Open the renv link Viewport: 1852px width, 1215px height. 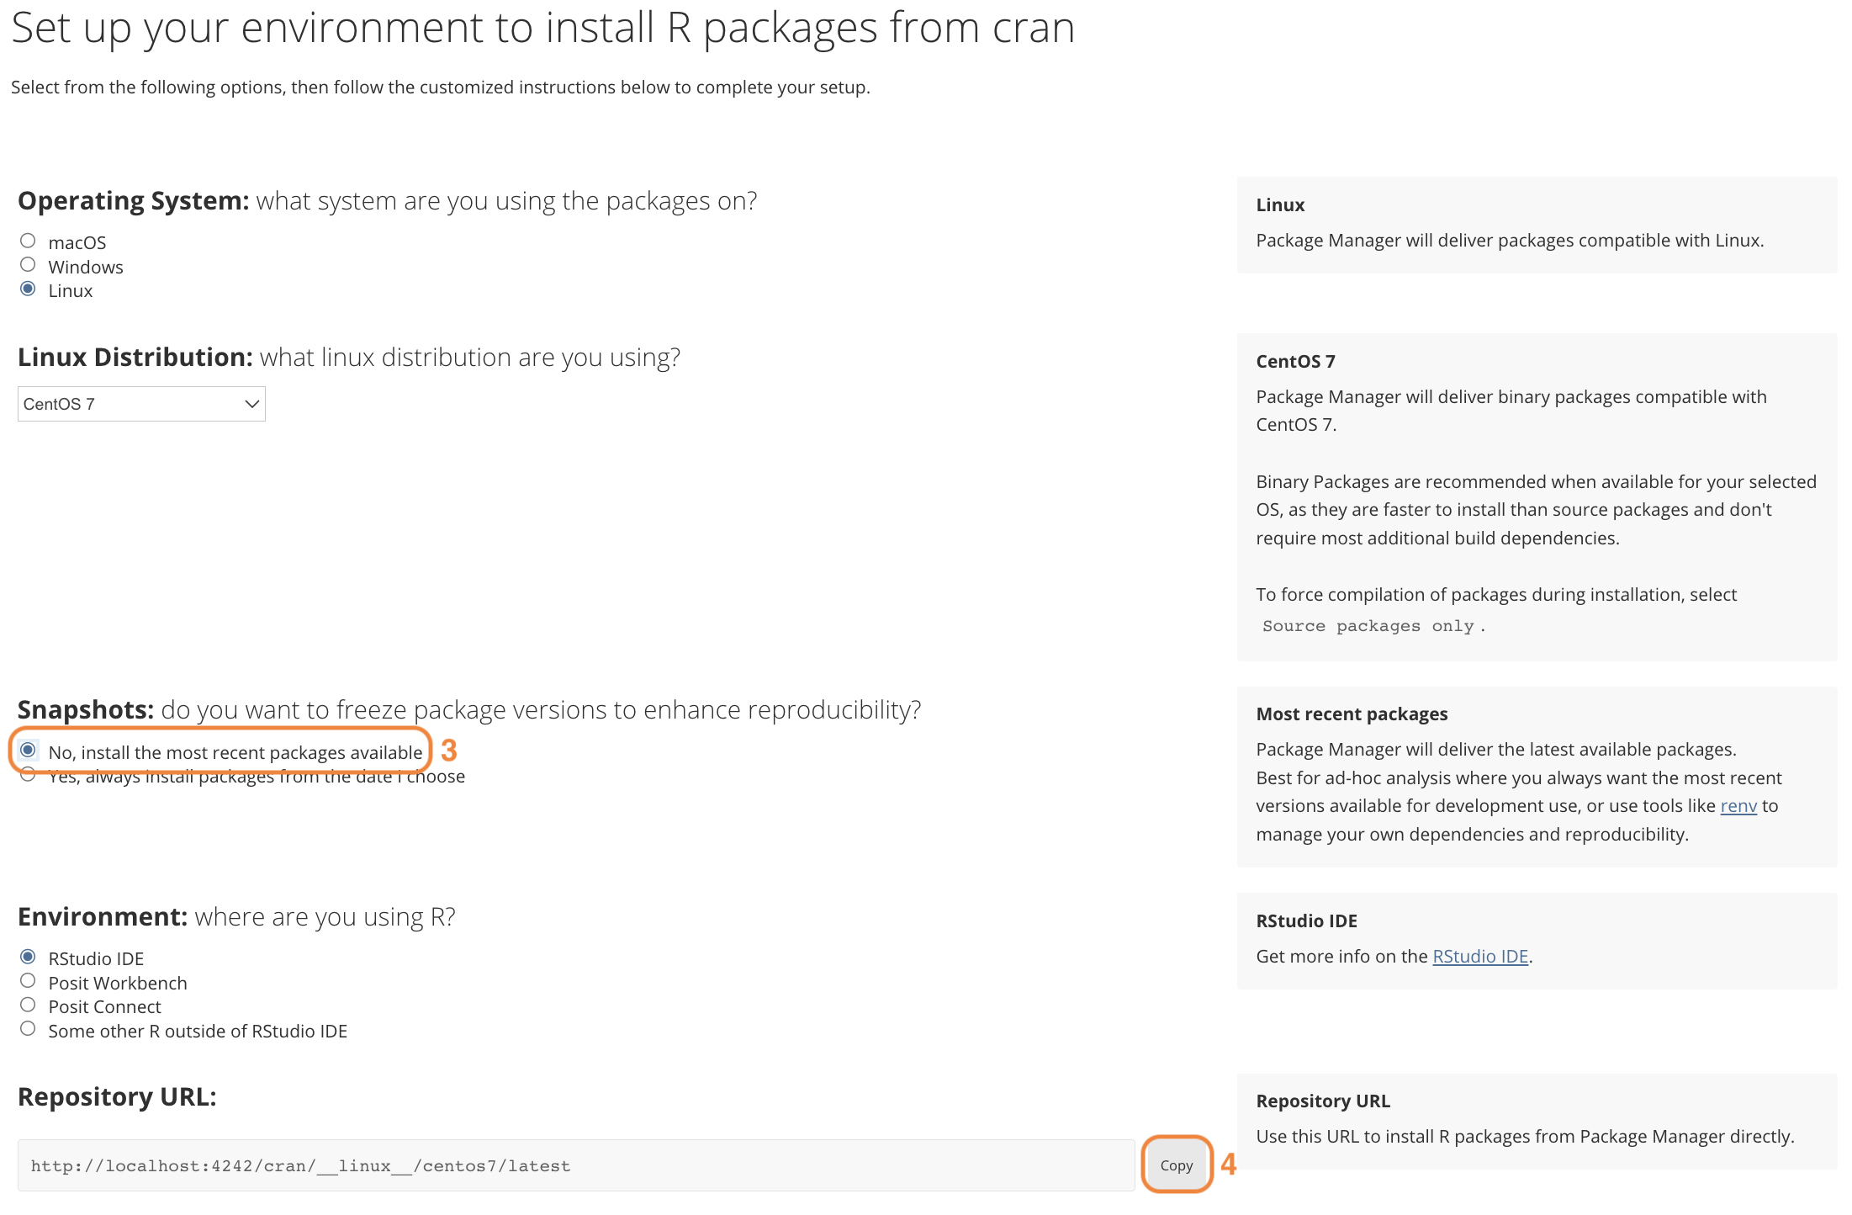click(x=1738, y=806)
